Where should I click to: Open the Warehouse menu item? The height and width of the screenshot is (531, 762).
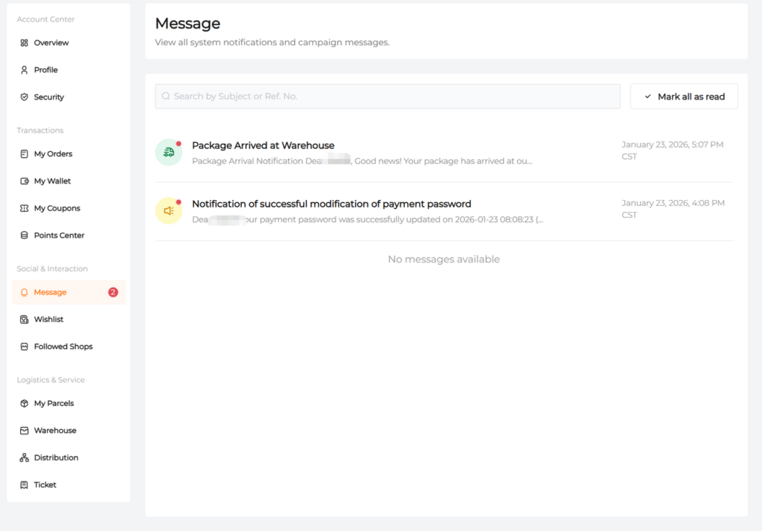(x=54, y=431)
